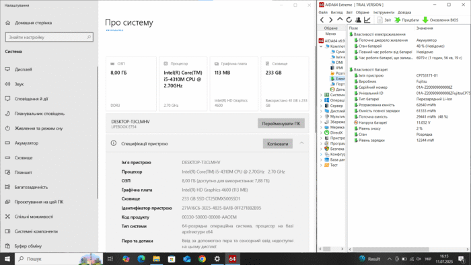
Task: Click the user profile icon in AIDA64 toolbar
Action: [x=358, y=20]
